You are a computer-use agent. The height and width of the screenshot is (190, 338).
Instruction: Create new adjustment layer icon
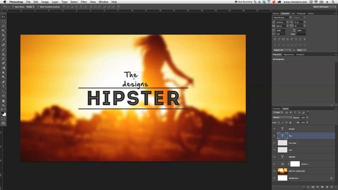(317, 187)
